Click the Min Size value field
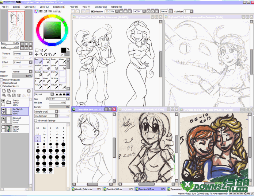Viewport: 254px width, 196px height. coord(57,102)
